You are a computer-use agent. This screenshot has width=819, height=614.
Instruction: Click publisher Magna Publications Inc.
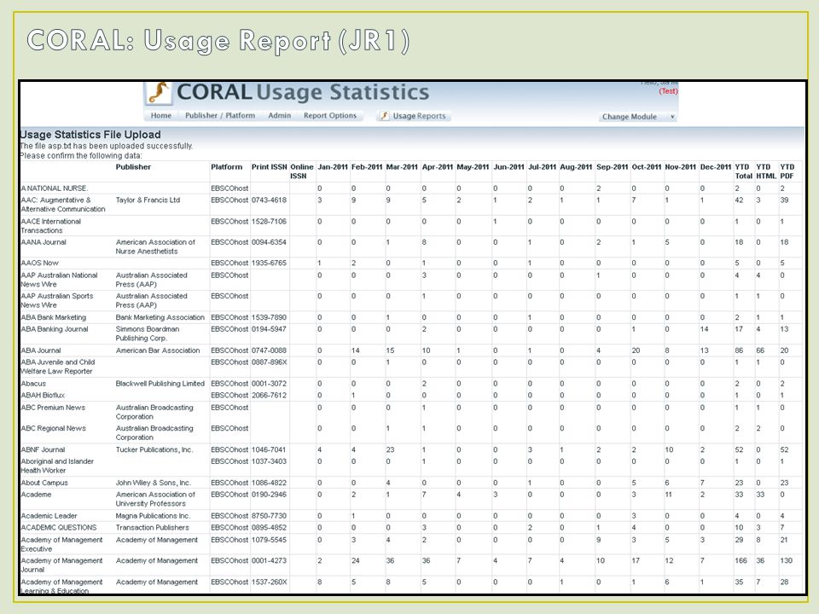pyautogui.click(x=153, y=516)
